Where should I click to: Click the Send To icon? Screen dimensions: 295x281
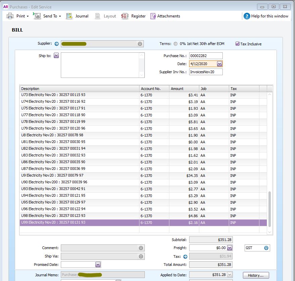(x=37, y=16)
